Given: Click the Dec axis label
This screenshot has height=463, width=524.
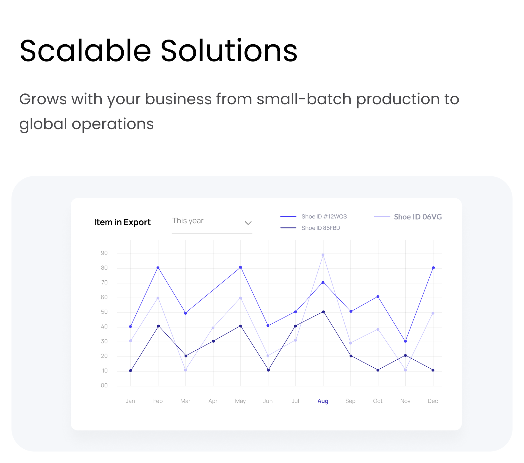Looking at the screenshot, I should pos(433,401).
